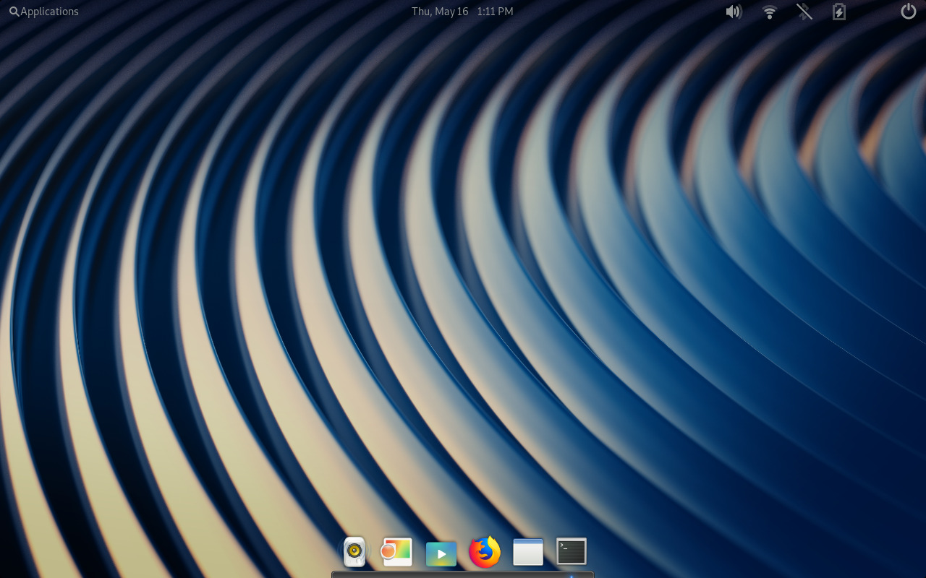This screenshot has height=578, width=926.
Task: Click the disabled Bluetooth status icon
Action: coord(804,12)
